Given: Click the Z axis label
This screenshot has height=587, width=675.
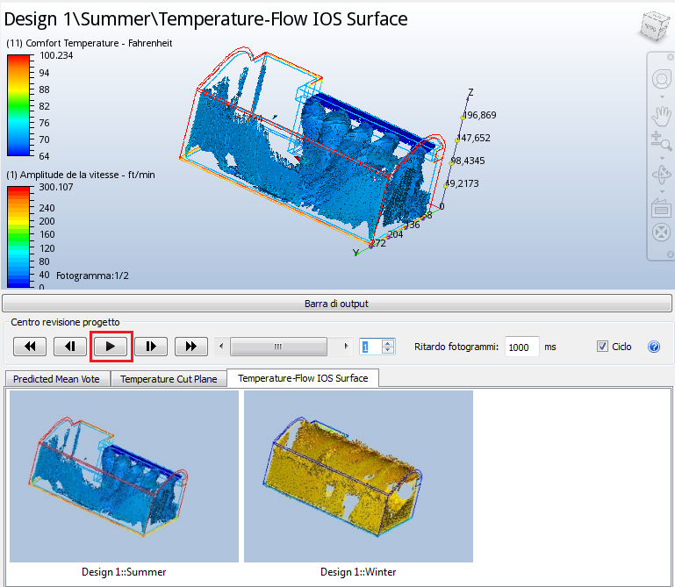Looking at the screenshot, I should click(470, 92).
